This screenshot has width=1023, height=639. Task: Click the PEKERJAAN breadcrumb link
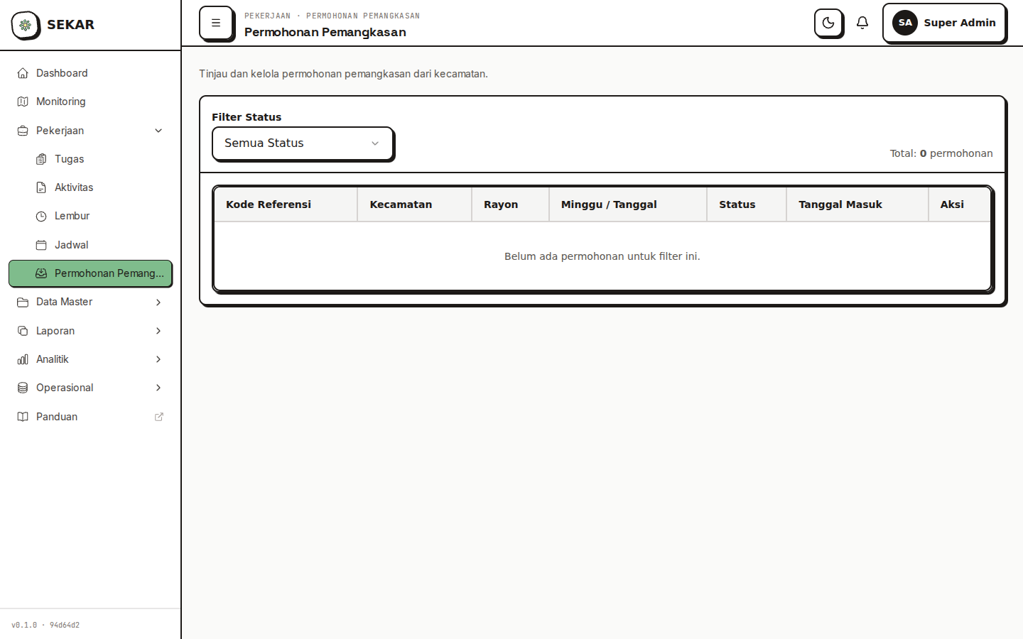267,16
